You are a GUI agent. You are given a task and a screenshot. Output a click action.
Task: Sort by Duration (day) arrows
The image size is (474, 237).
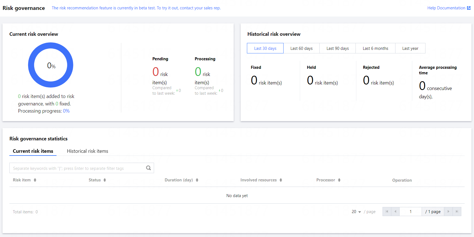click(x=197, y=180)
